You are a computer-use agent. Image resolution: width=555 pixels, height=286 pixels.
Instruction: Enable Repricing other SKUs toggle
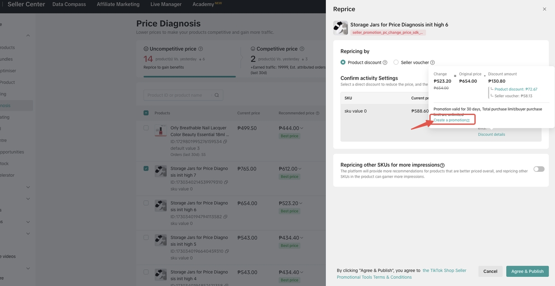(539, 169)
